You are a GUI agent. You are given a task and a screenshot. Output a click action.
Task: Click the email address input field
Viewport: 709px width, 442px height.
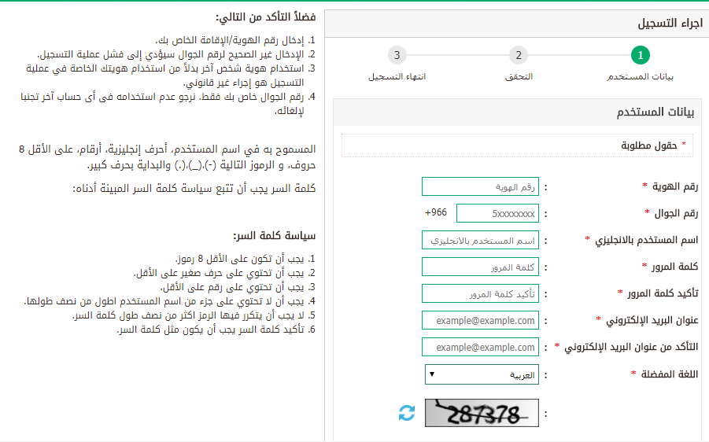pos(480,320)
